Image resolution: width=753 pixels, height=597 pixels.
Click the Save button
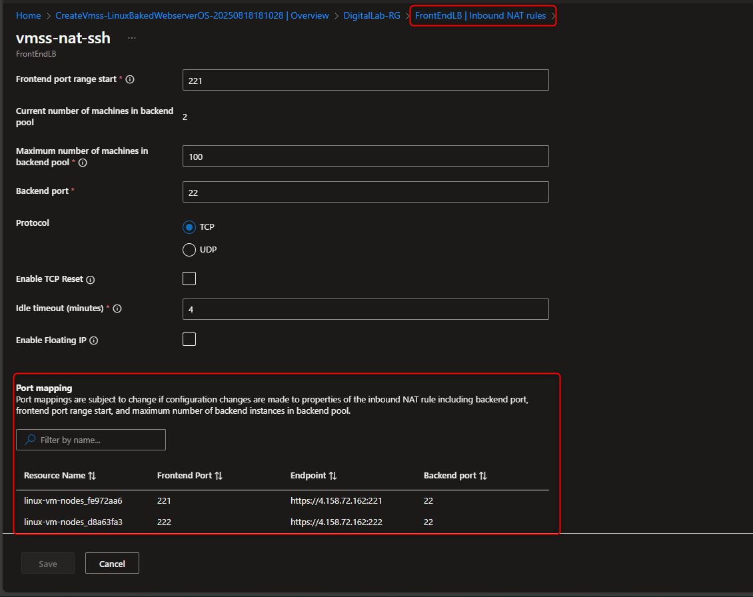47,563
